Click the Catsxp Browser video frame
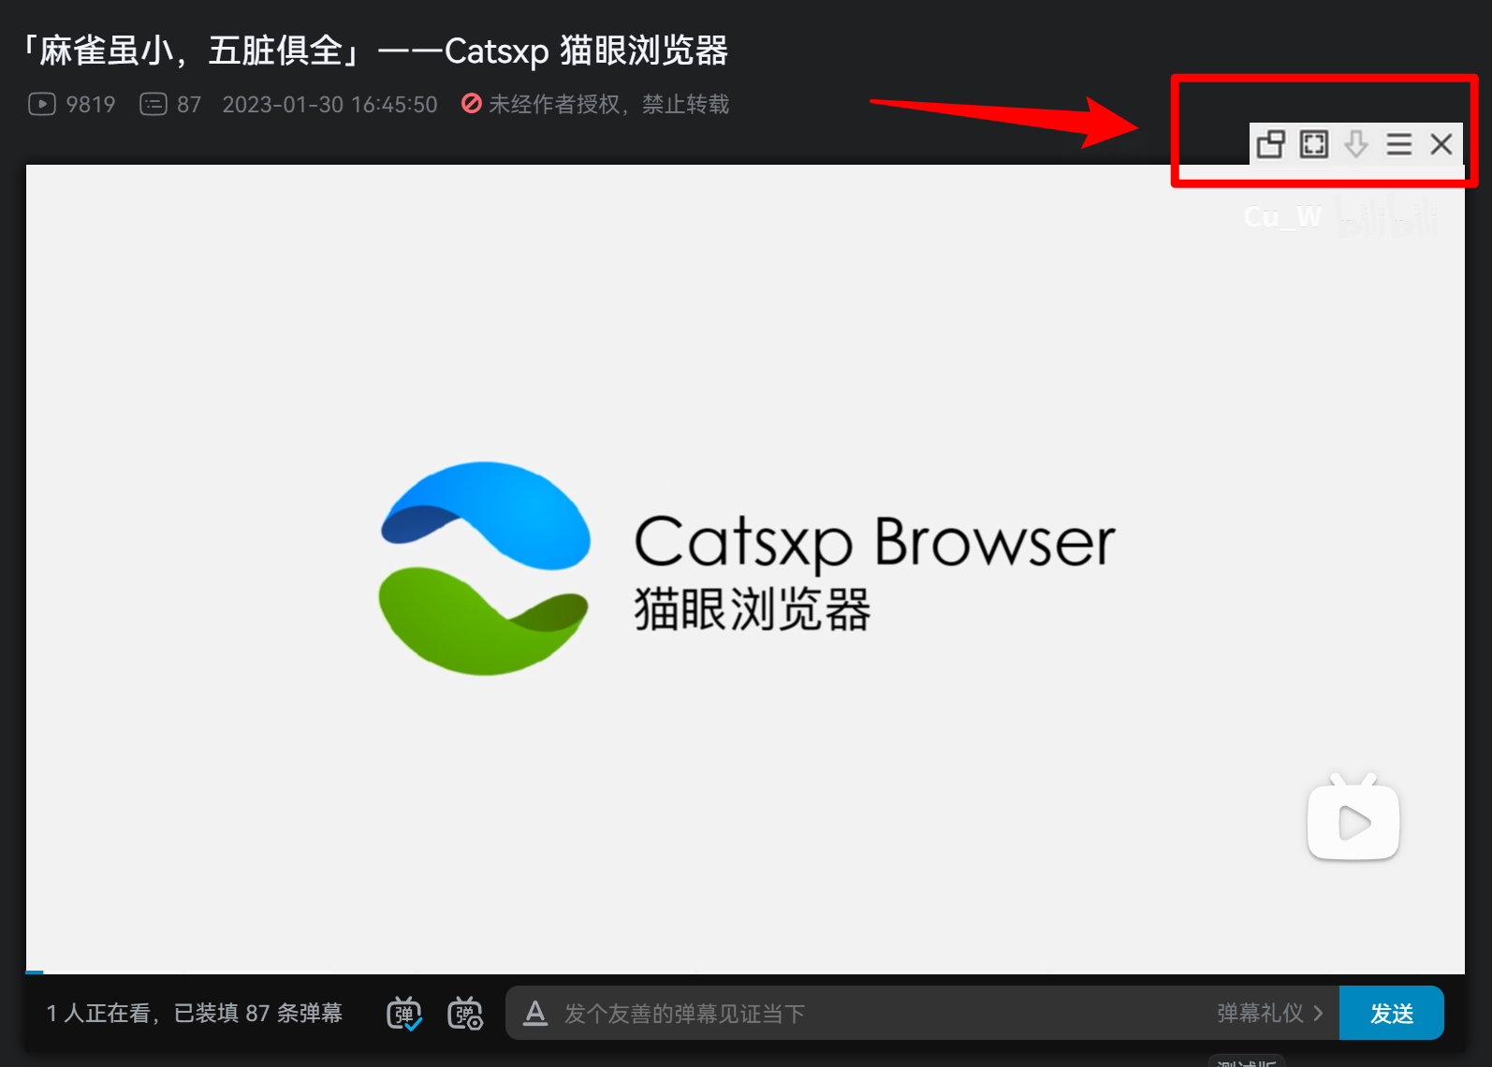 click(745, 569)
